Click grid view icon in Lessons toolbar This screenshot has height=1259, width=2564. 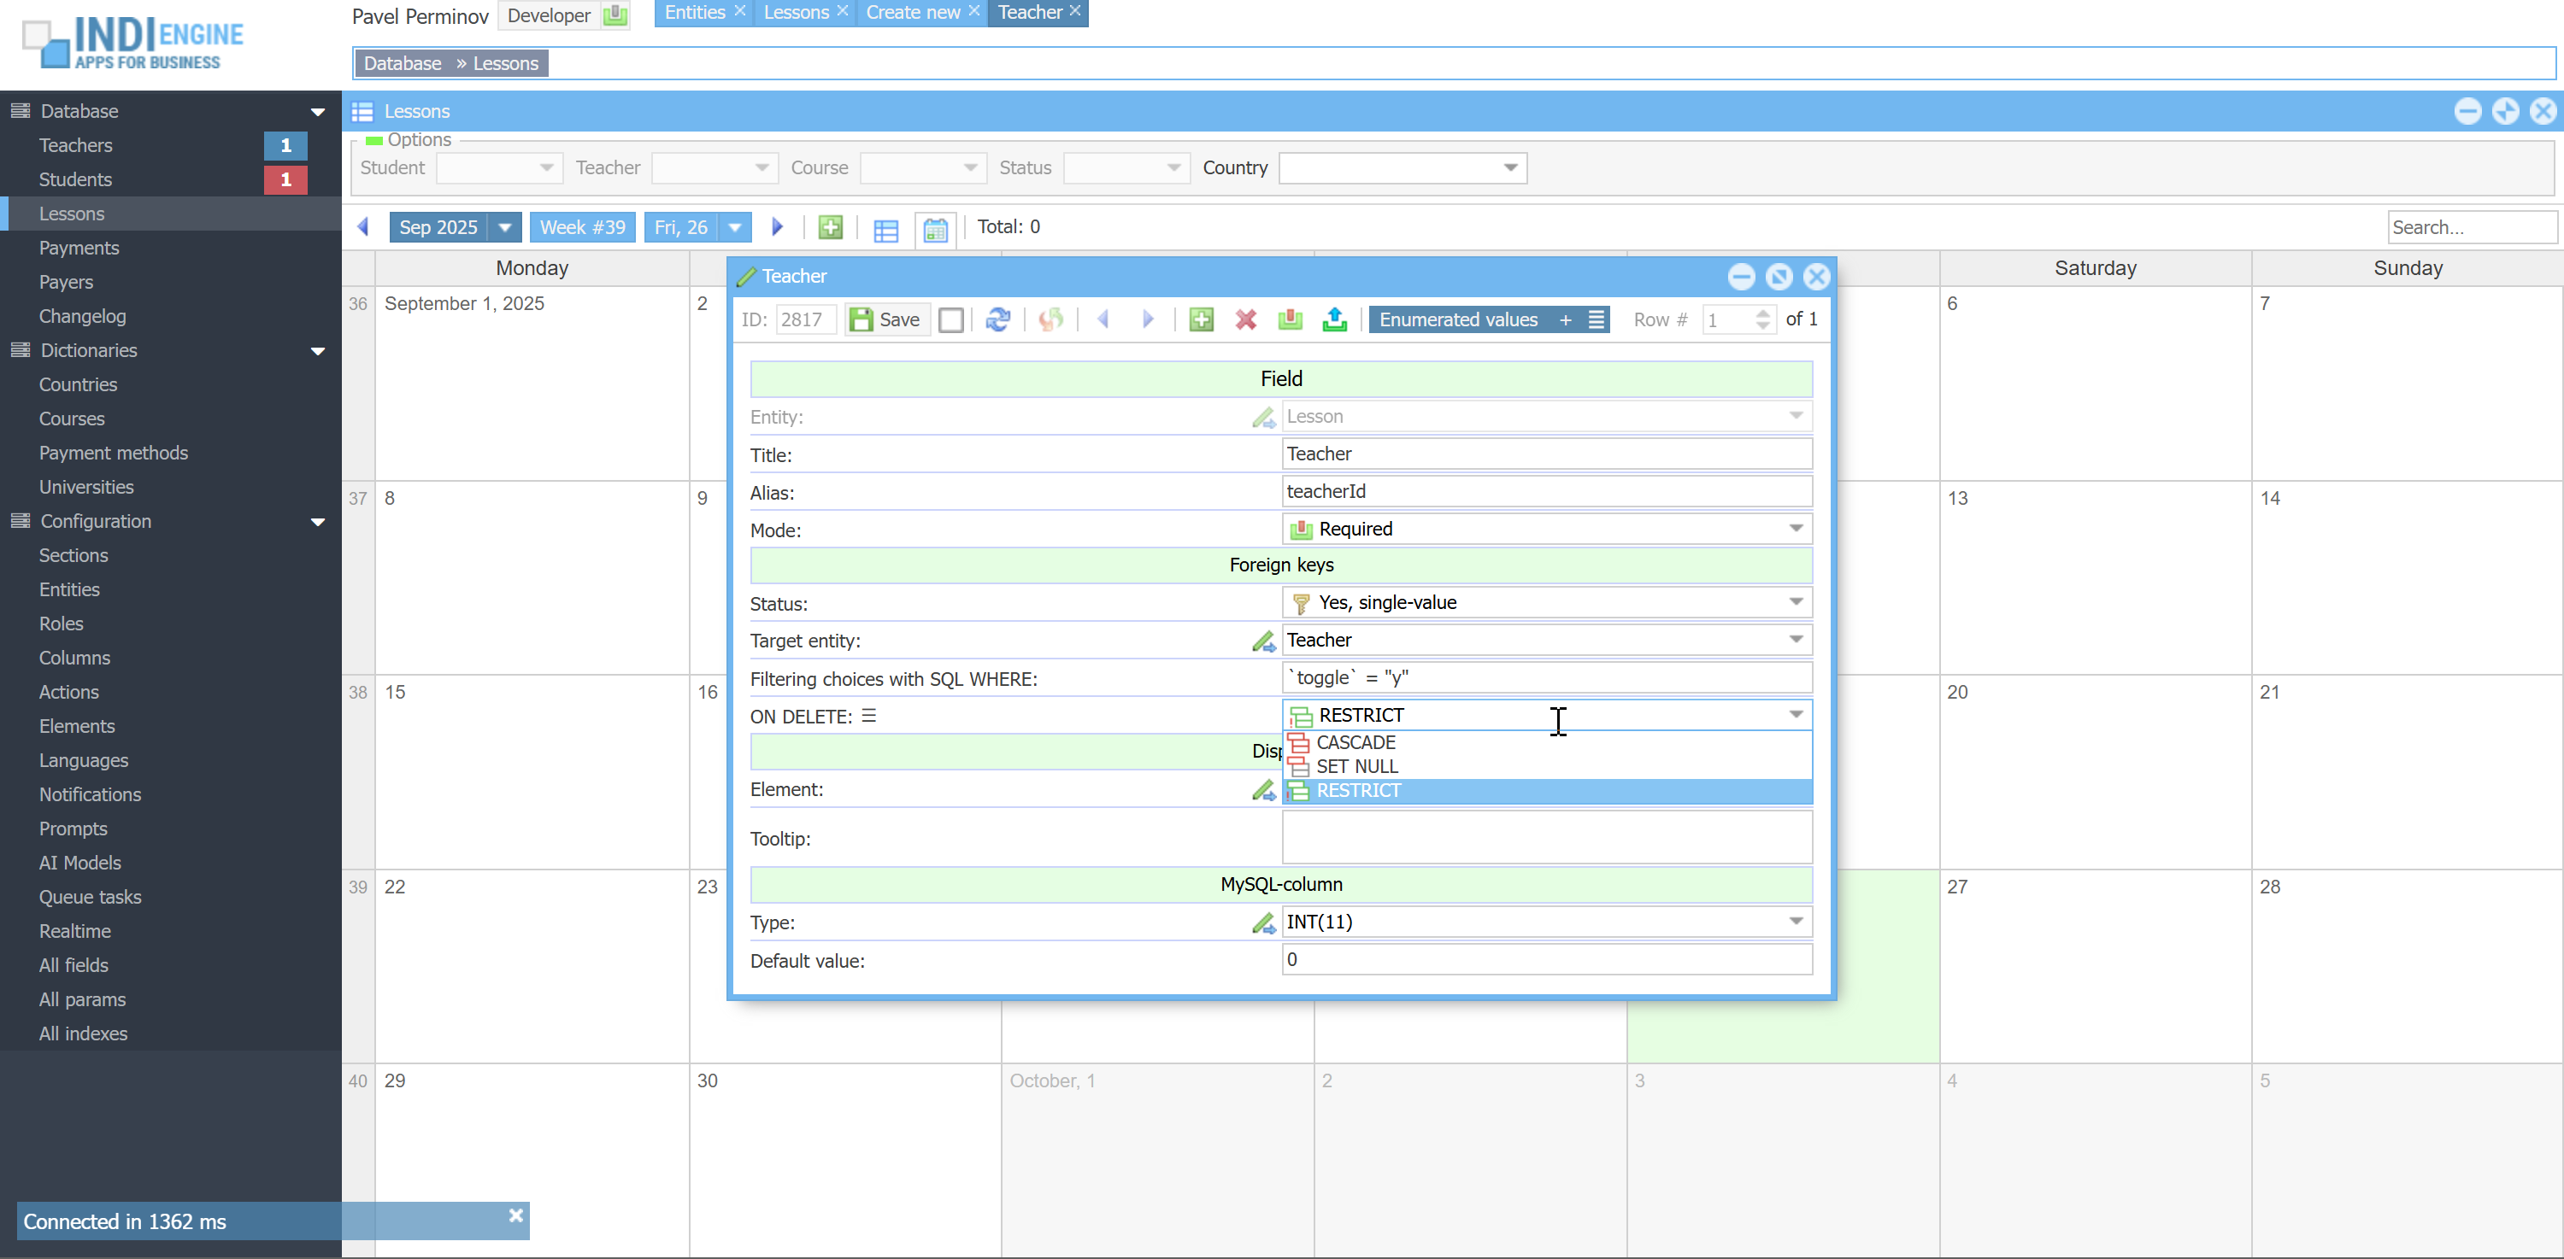coord(885,229)
